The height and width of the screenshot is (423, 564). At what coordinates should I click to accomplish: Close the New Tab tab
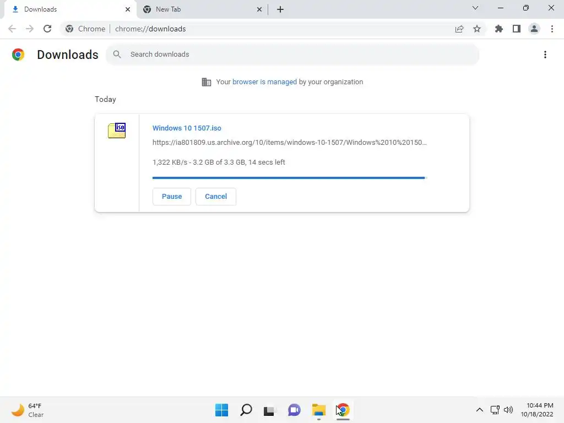pyautogui.click(x=259, y=9)
